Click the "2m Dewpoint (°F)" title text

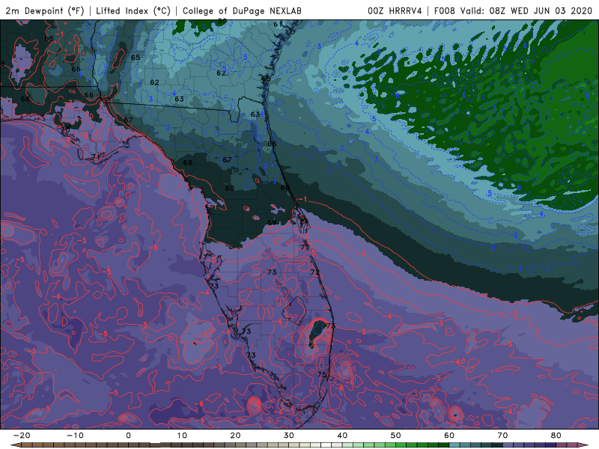[45, 10]
